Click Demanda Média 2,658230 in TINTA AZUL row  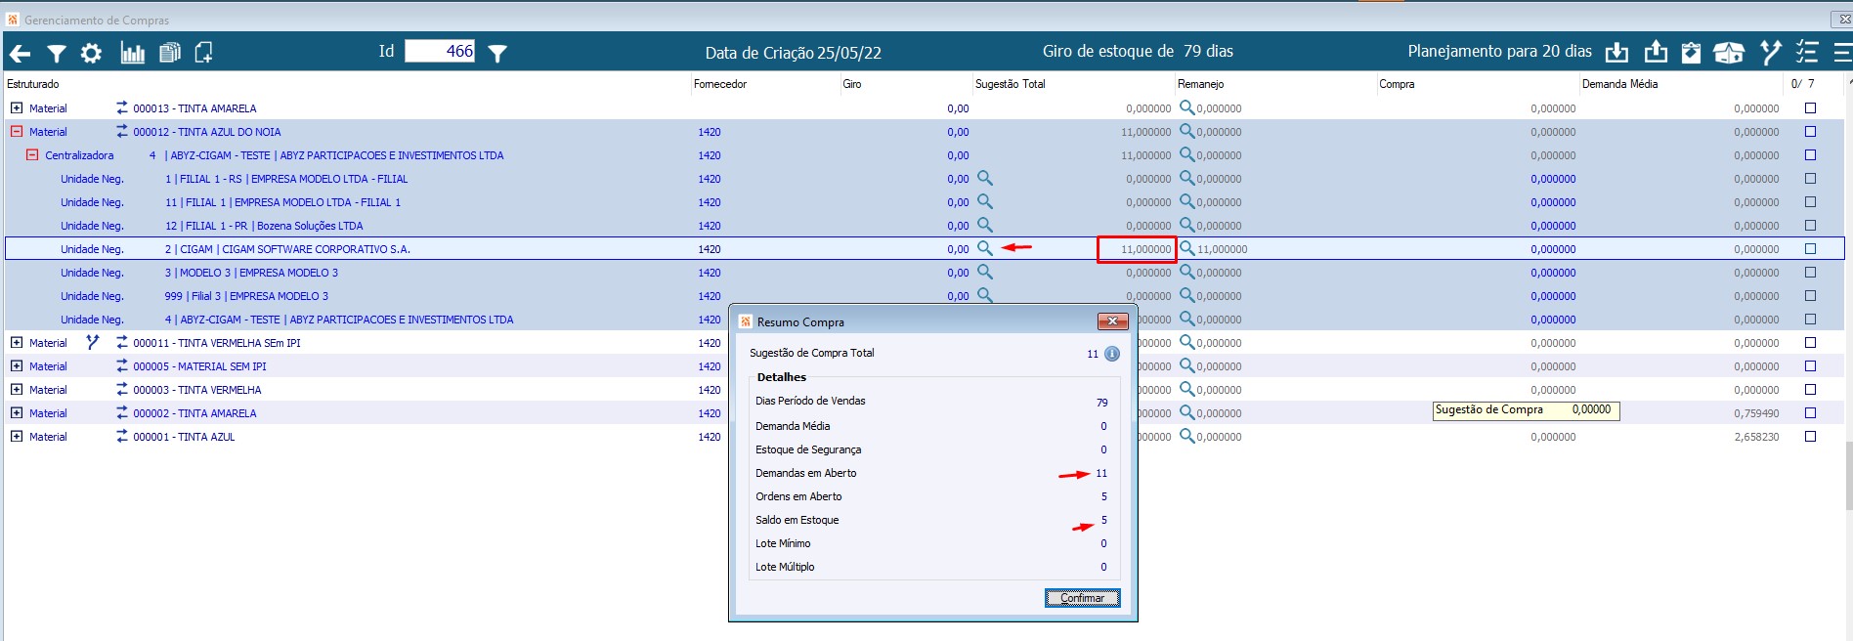(1756, 437)
